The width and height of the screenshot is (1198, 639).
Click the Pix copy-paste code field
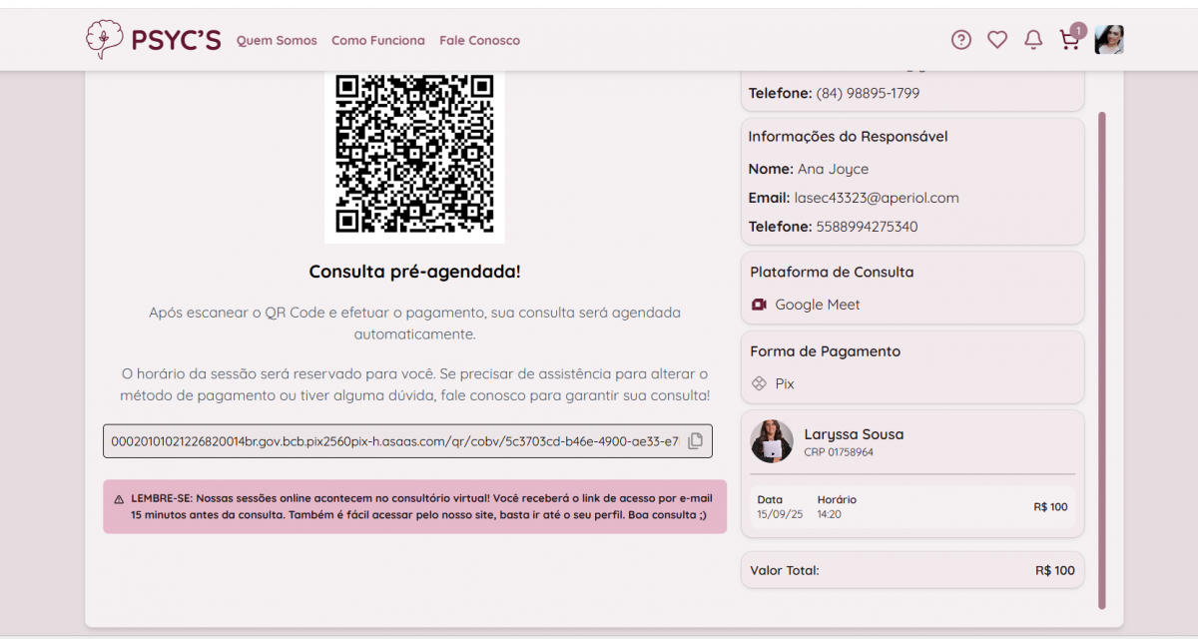point(394,440)
